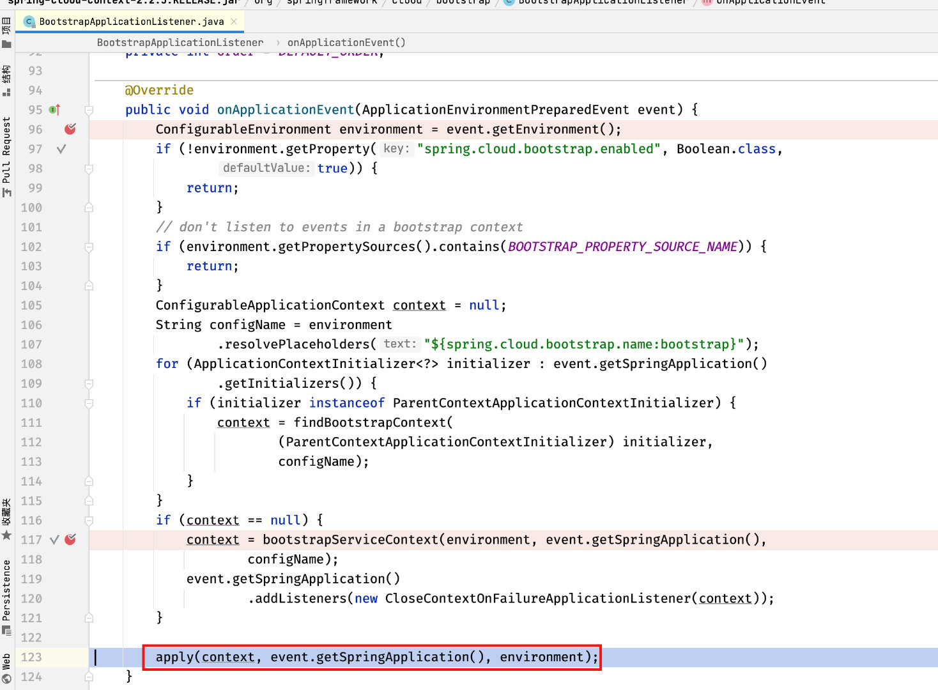The height and width of the screenshot is (690, 938).
Task: Click line number 111 in the gutter
Action: (31, 422)
